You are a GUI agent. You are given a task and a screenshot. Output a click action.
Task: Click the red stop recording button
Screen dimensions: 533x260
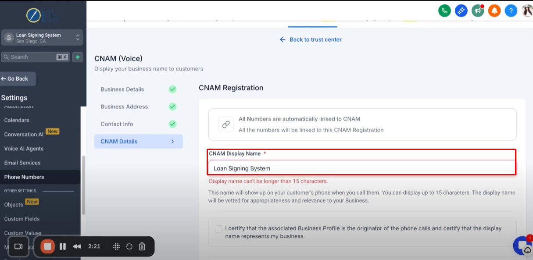click(48, 246)
